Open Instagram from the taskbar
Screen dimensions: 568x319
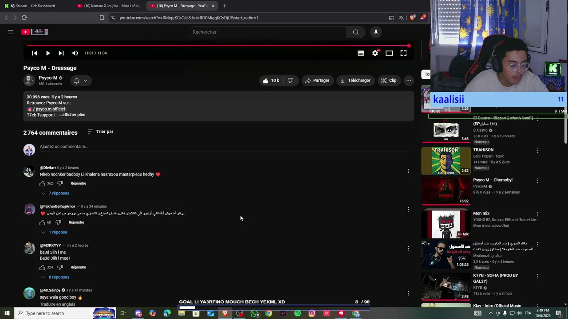coord(312,313)
